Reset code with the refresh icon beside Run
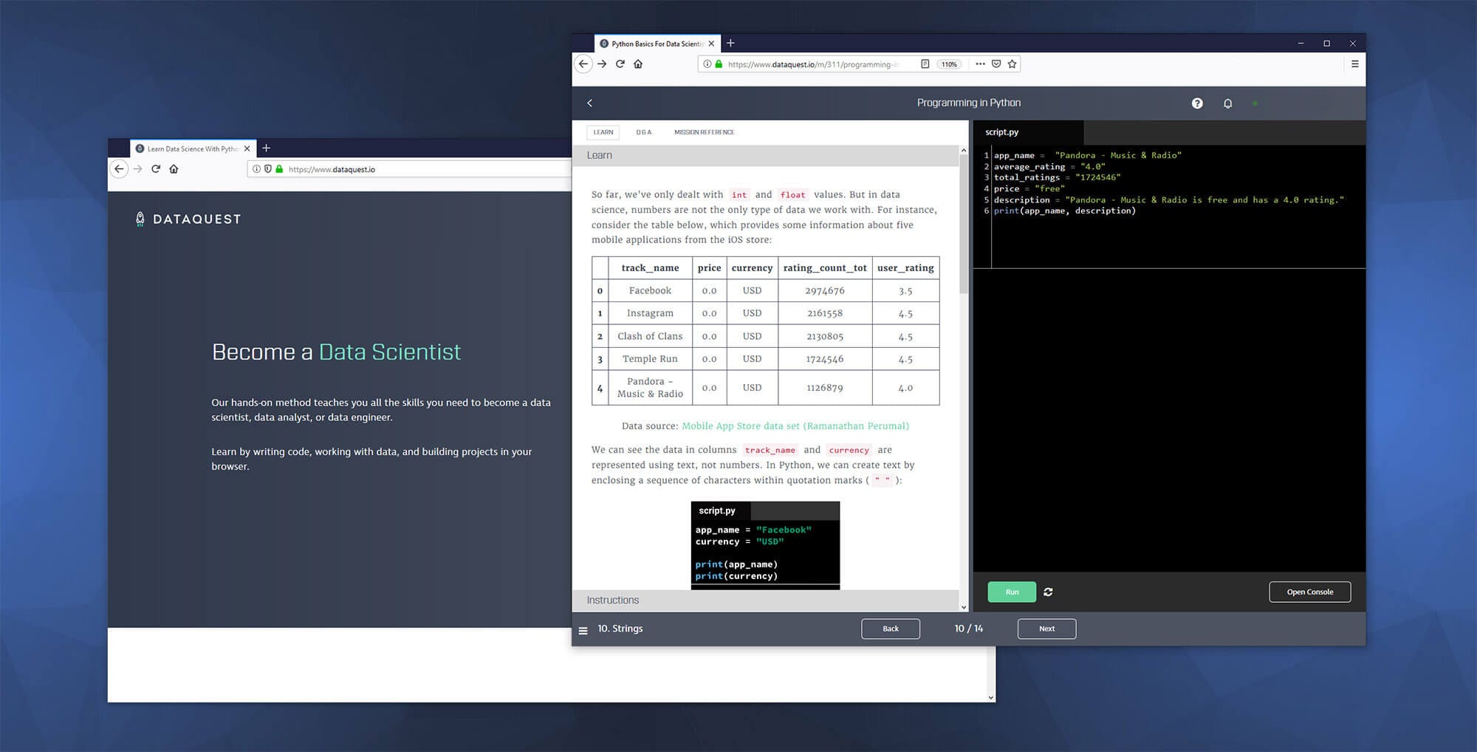The width and height of the screenshot is (1477, 752). (1048, 592)
